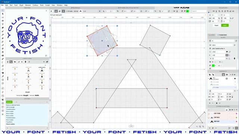Viewport: 239px width, 134px height.
Task: Click the green flag swatch in the top toolbar
Action: [x=187, y=11]
